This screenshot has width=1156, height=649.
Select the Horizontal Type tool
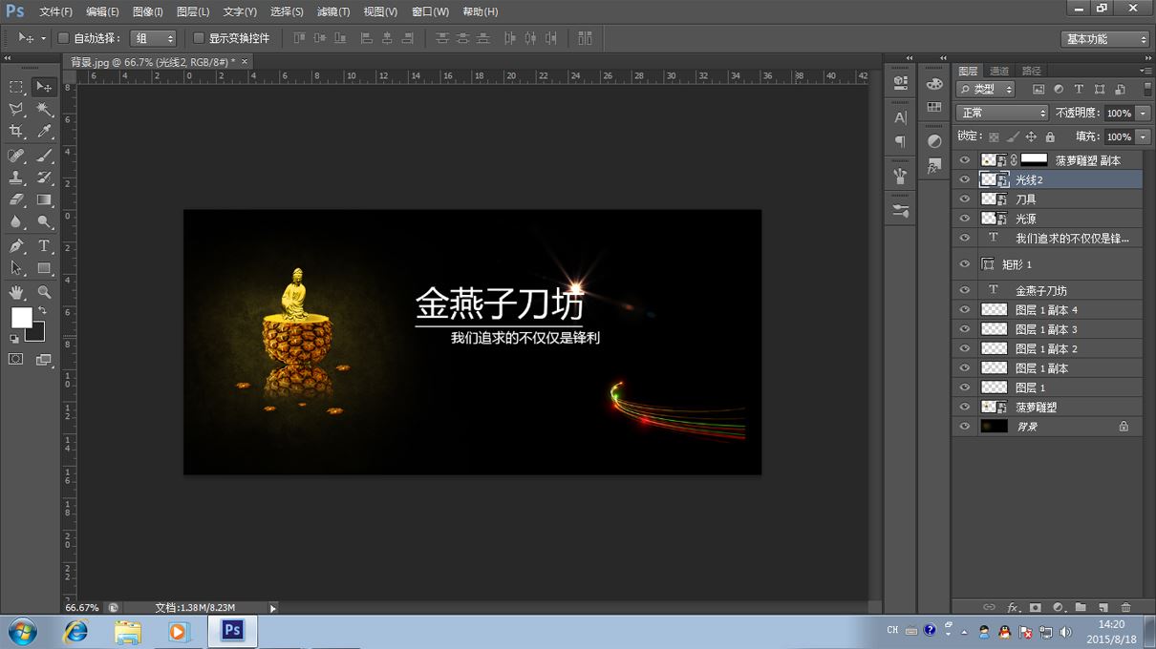click(44, 246)
